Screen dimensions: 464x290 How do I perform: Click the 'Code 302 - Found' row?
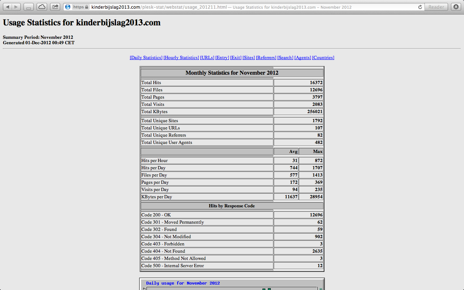point(232,229)
